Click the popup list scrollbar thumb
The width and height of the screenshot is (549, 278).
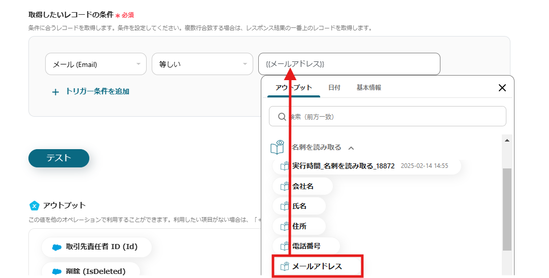507,210
